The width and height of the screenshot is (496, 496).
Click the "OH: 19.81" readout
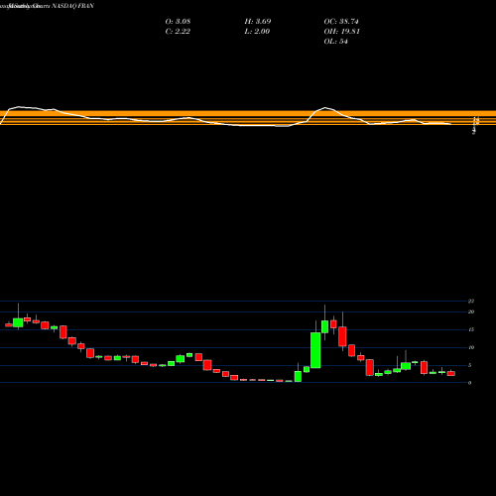click(x=341, y=32)
